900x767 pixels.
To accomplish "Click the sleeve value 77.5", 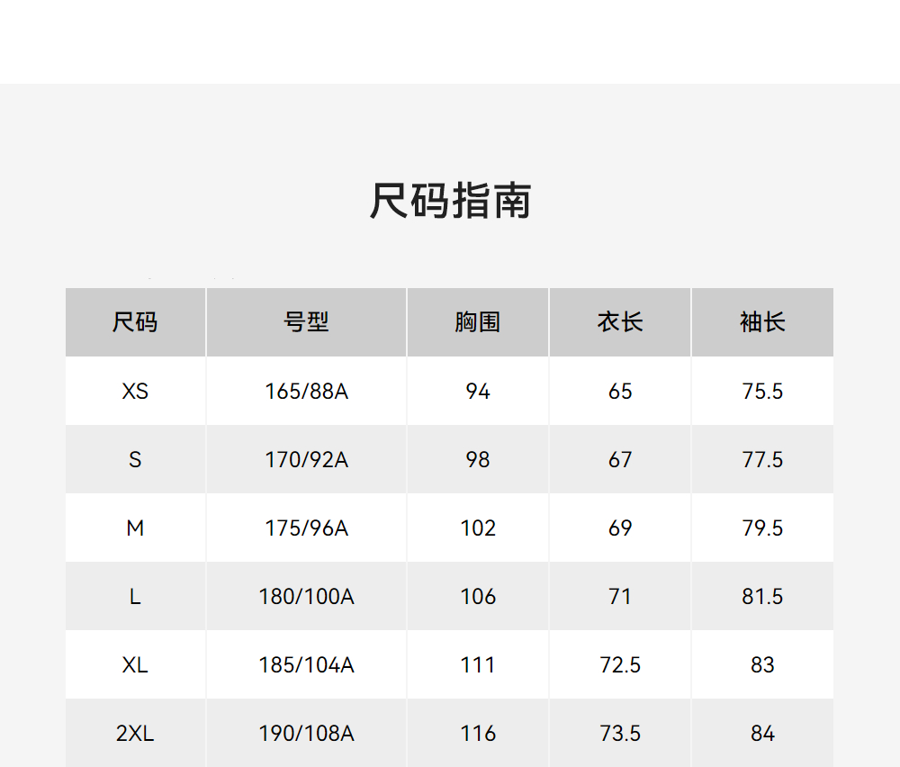I will pyautogui.click(x=762, y=460).
